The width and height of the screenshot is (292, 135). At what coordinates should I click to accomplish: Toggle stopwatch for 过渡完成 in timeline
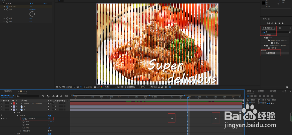(x=23, y=119)
